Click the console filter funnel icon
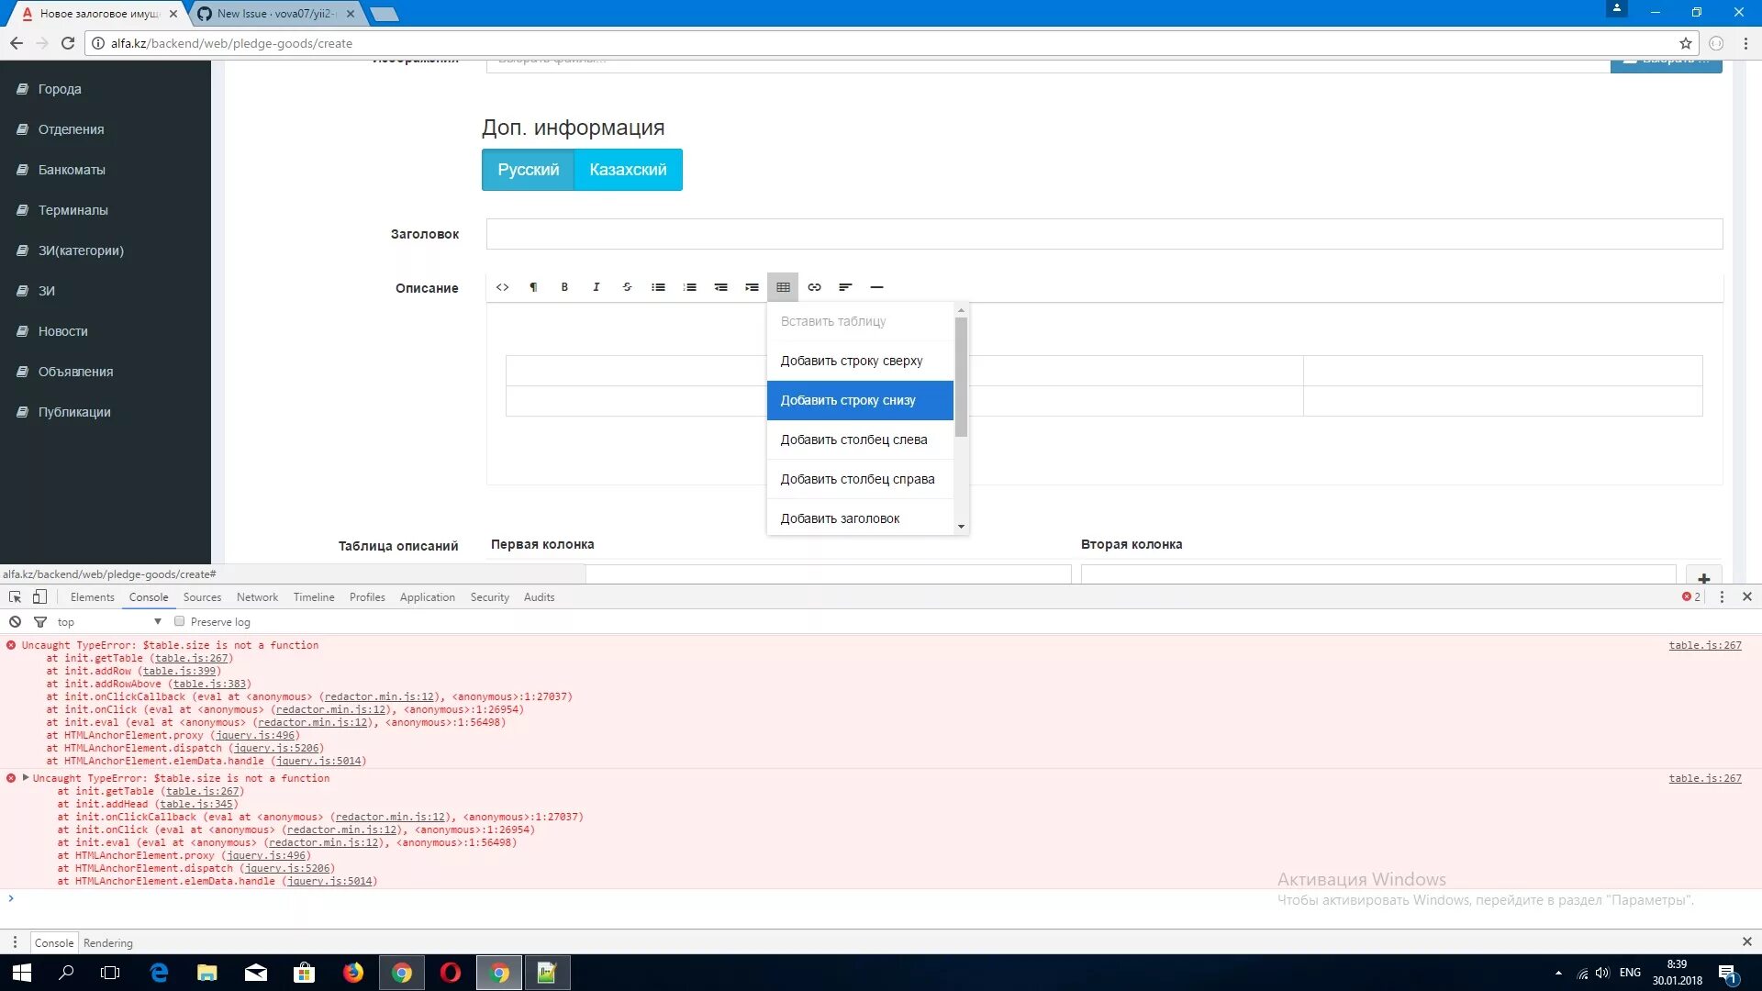Screen dimensions: 1762x991 coord(40,622)
